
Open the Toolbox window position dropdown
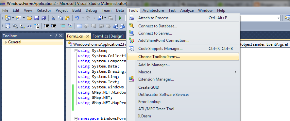51,36
